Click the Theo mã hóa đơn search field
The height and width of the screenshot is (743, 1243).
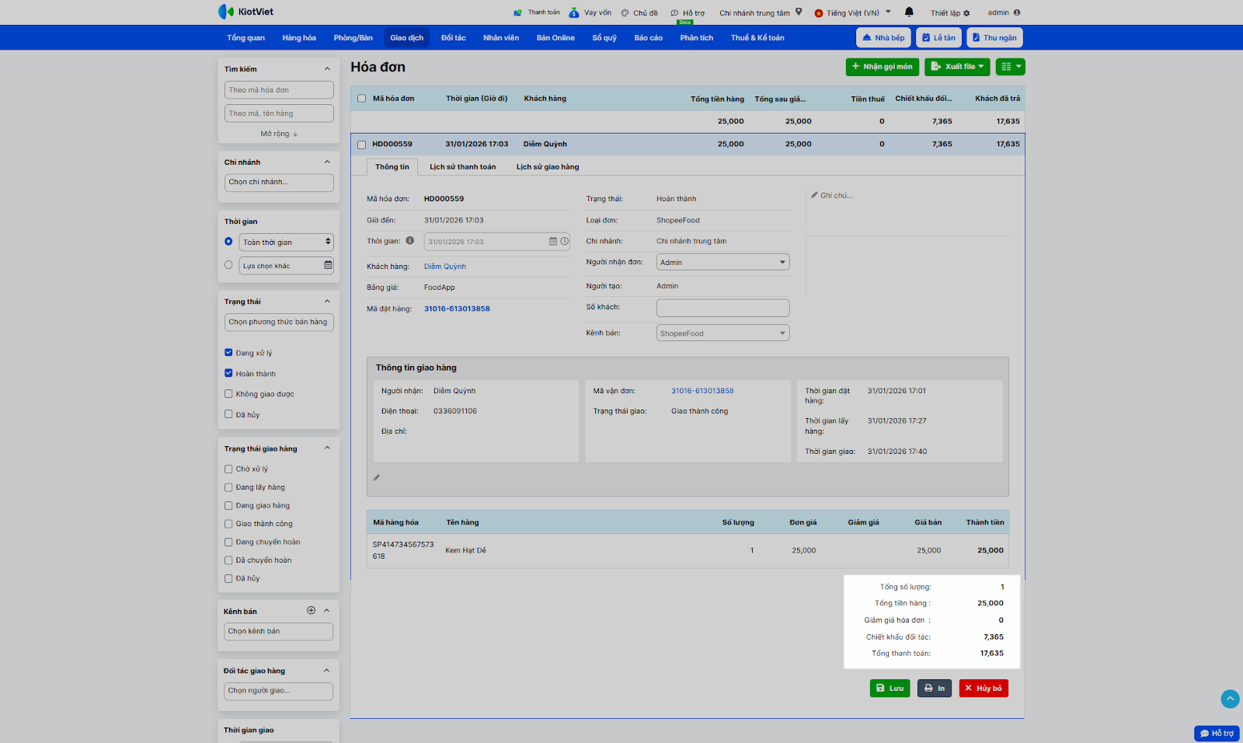tap(279, 90)
